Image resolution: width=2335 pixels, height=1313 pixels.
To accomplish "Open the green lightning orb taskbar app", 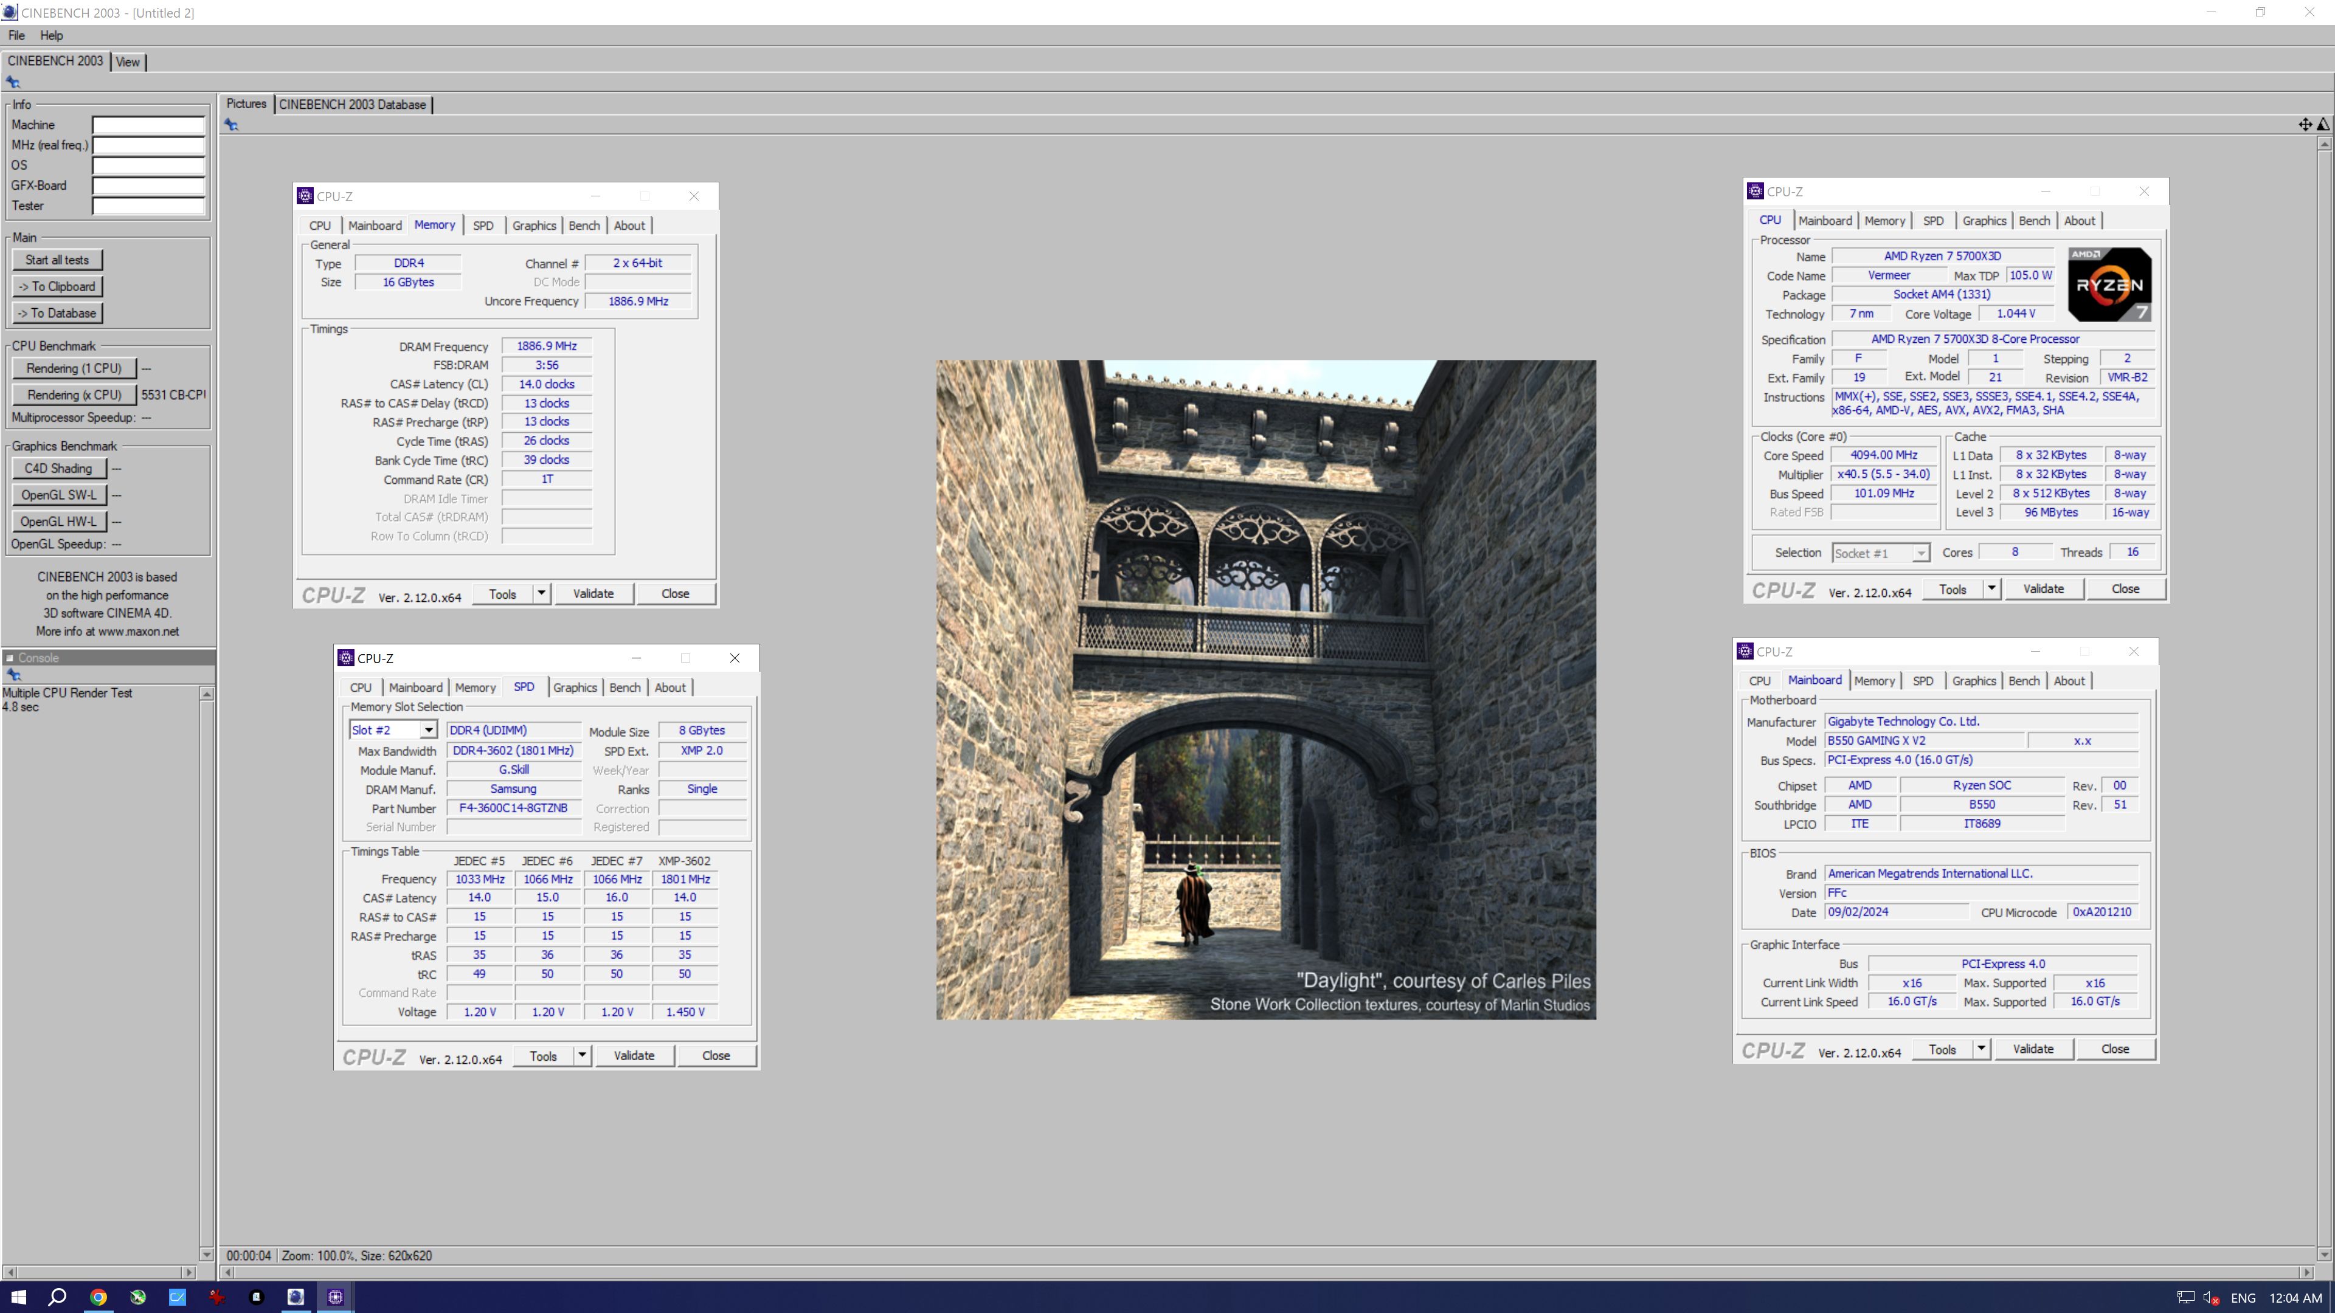I will [138, 1297].
